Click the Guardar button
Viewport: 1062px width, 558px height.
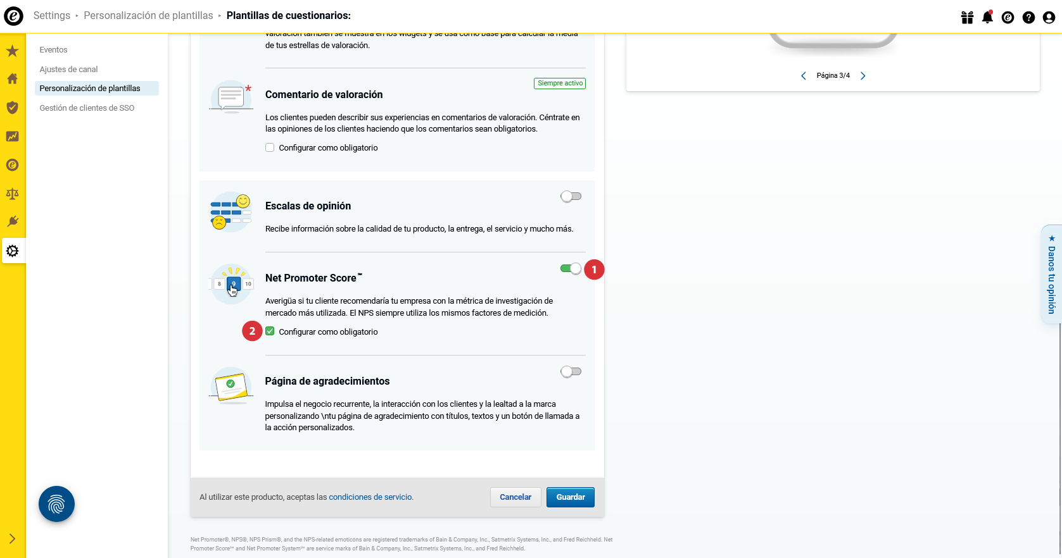point(571,497)
